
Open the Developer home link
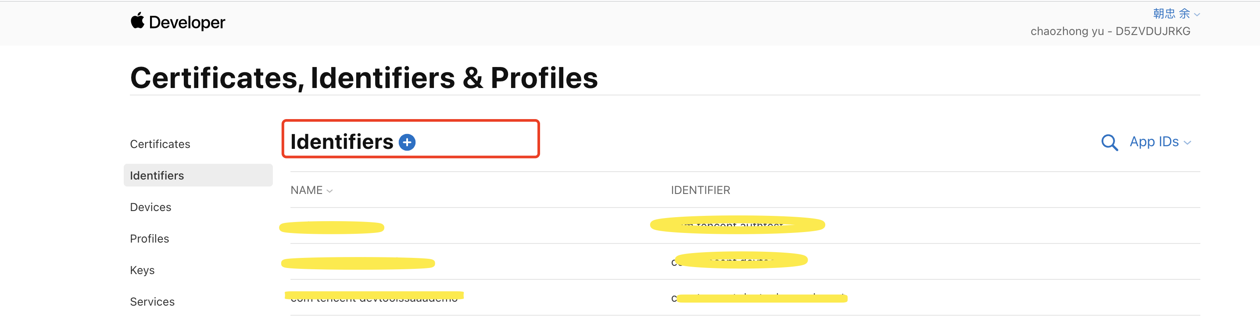pos(178,22)
